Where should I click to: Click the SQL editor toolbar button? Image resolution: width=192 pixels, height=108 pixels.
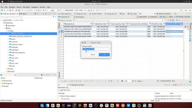click(18, 10)
